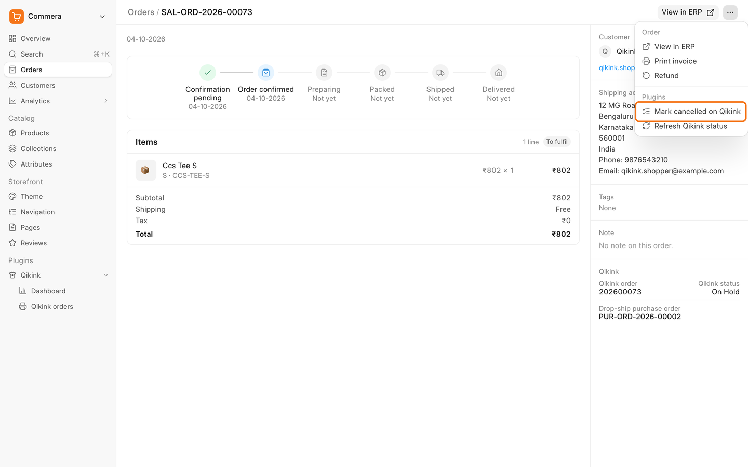
Task: Open Qikink orders printer icon
Action: (23, 306)
